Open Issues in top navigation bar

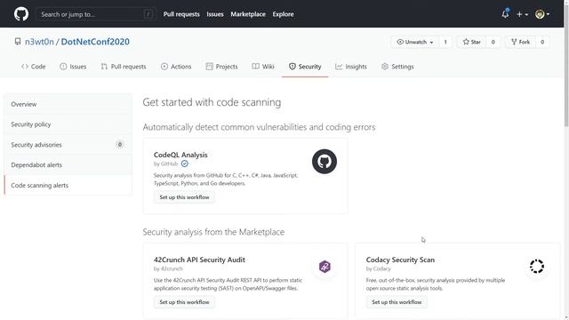[x=215, y=14]
